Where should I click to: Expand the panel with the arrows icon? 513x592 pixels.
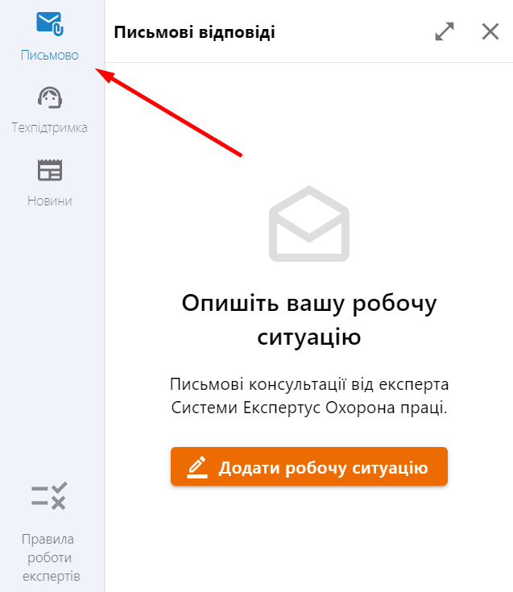[445, 31]
